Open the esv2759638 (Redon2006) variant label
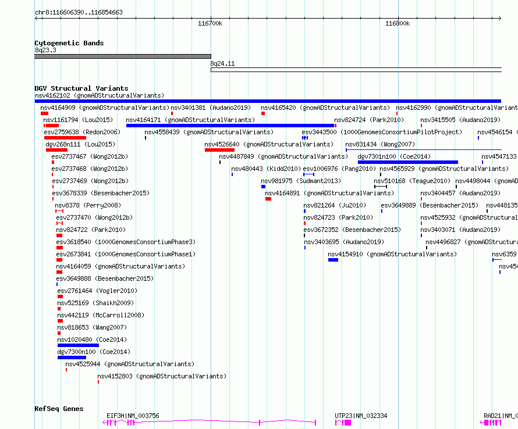Image resolution: width=518 pixels, height=429 pixels. tap(82, 132)
